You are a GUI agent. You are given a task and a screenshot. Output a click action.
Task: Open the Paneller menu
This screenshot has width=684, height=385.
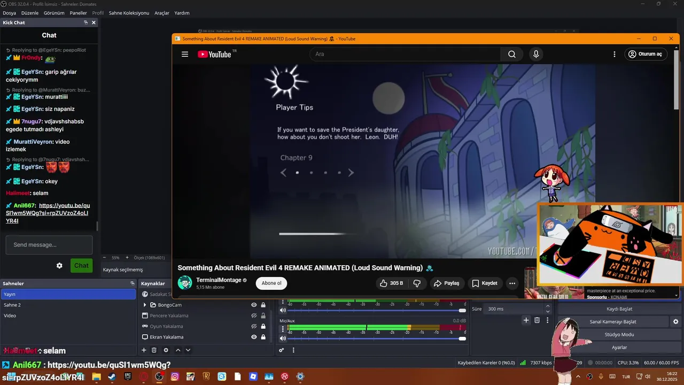click(x=78, y=13)
